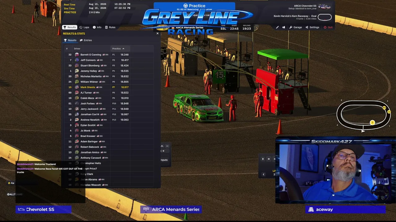The image size is (396, 222).
Task: Click Jerry Jackson5's helmet icon
Action: [x=77, y=109]
